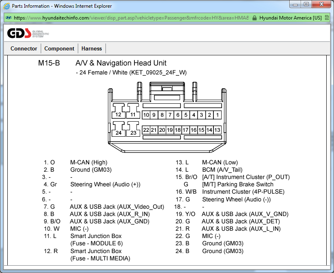Click 'Ground (GM03)' for pin 23

223,243
